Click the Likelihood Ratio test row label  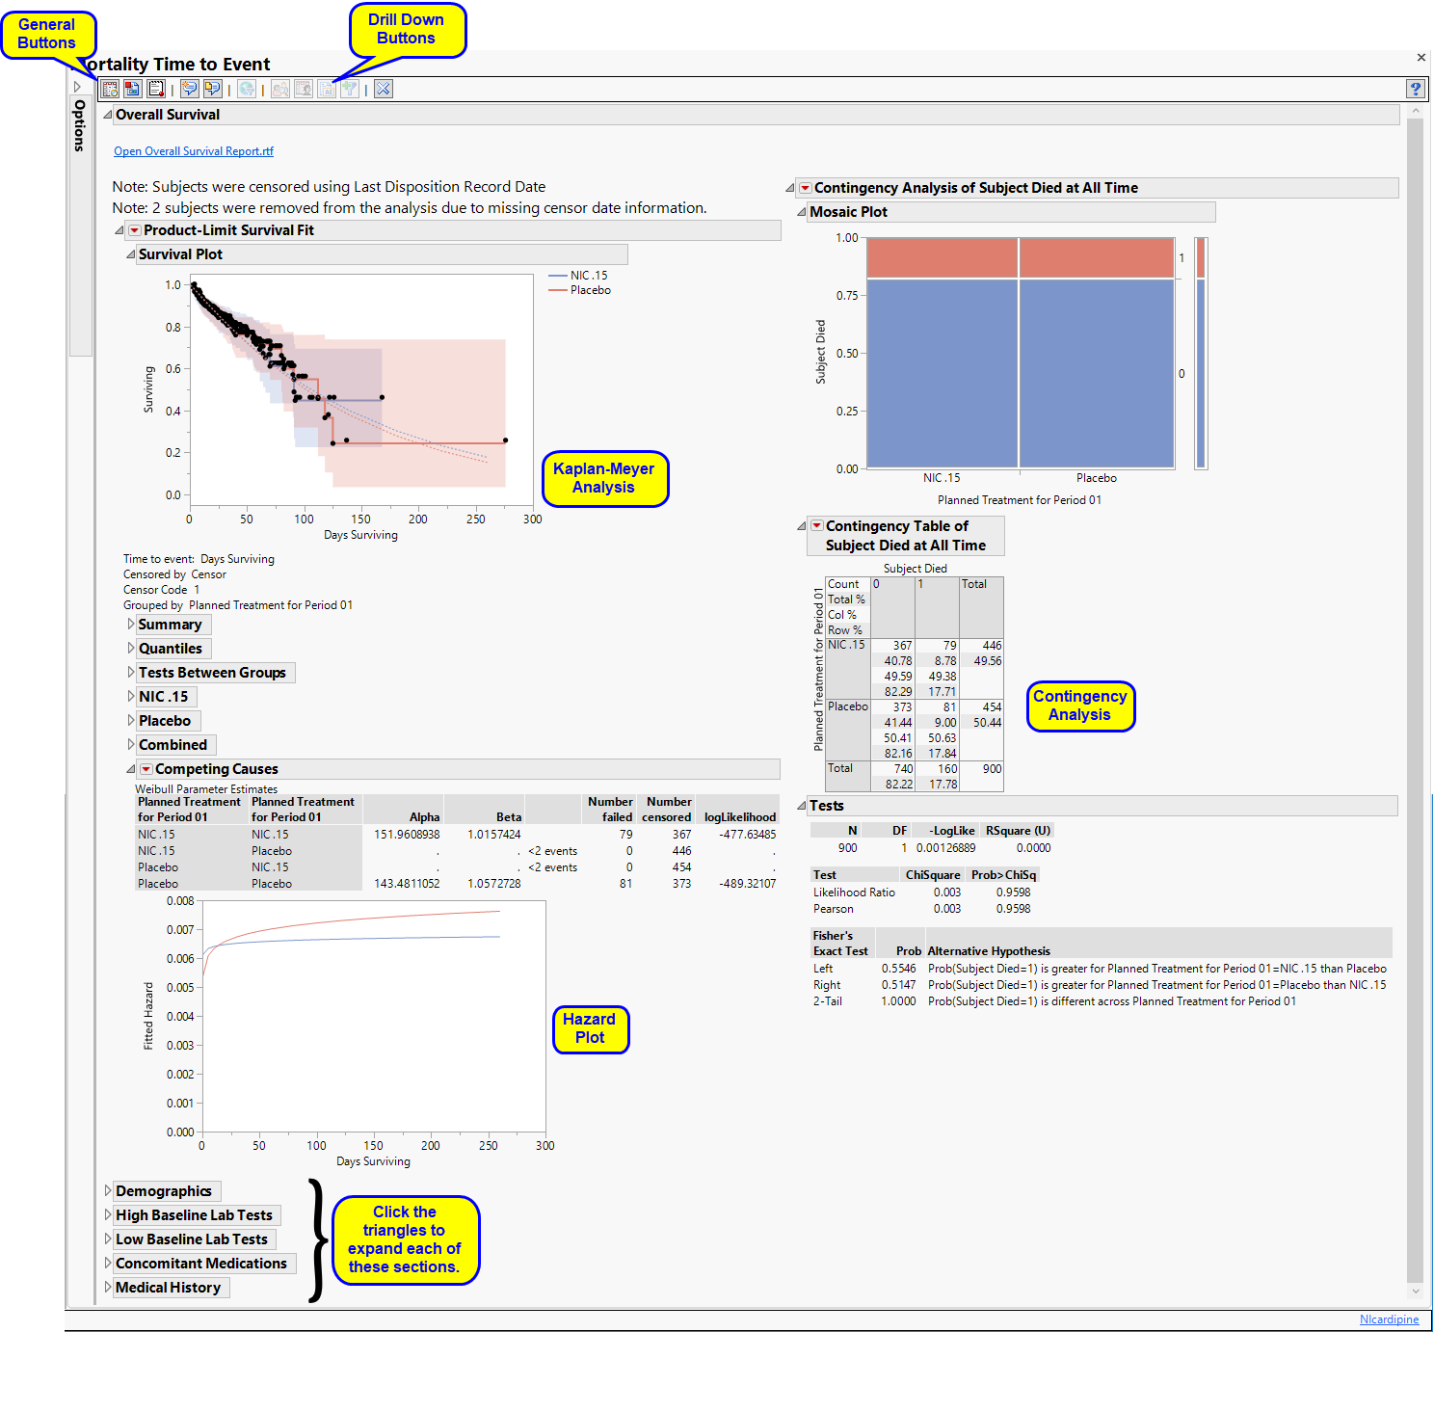click(x=854, y=892)
